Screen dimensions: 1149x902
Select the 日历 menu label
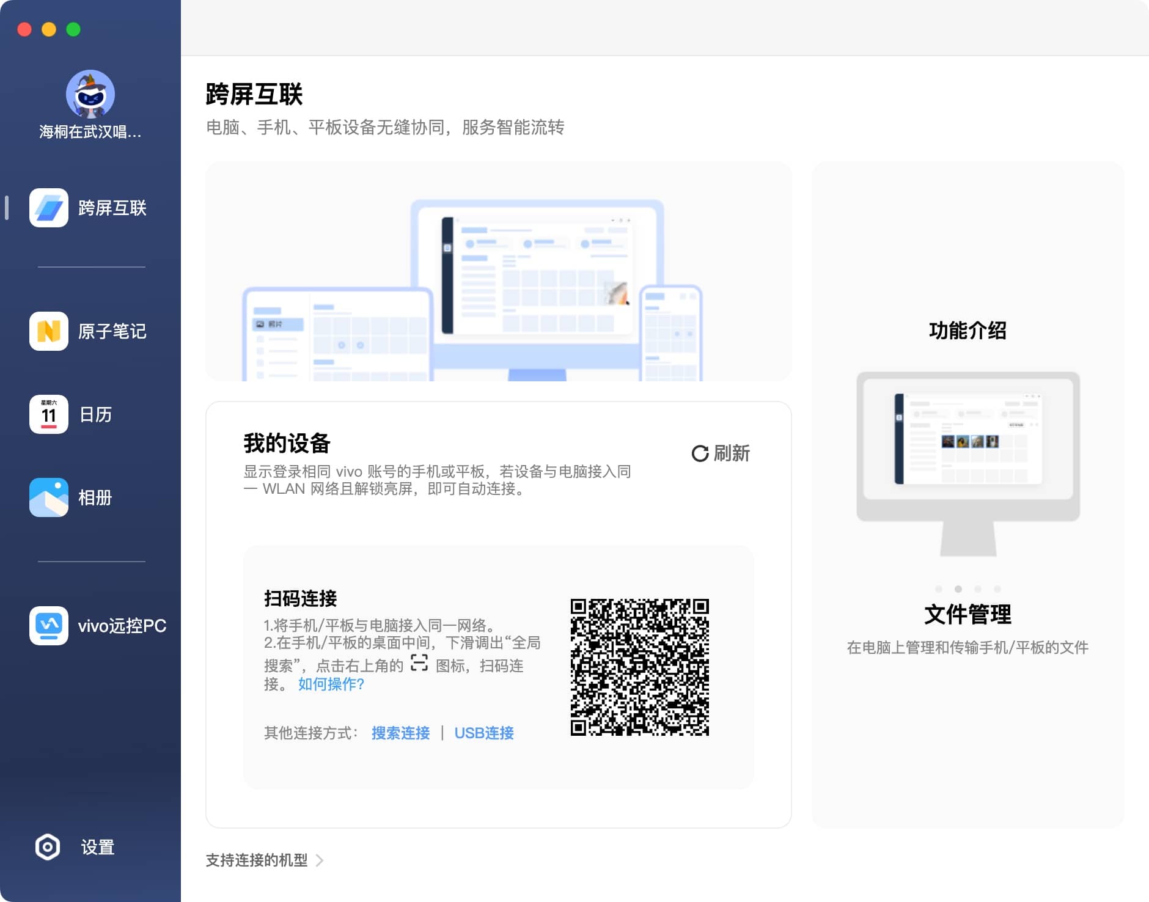96,414
